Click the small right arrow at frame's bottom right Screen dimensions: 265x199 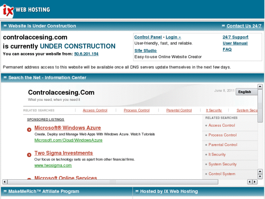255,182
